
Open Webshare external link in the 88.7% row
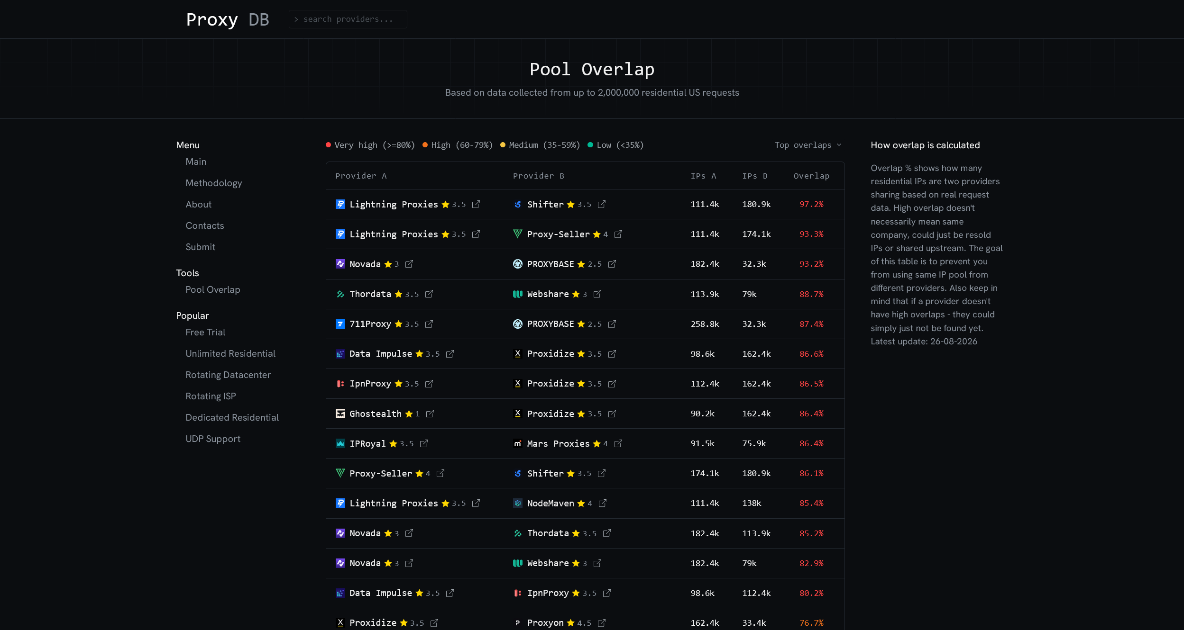[x=597, y=294]
